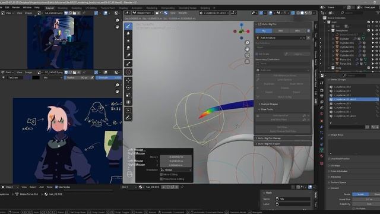
Task: Click the viewport pan hand icon
Action: 247,49
